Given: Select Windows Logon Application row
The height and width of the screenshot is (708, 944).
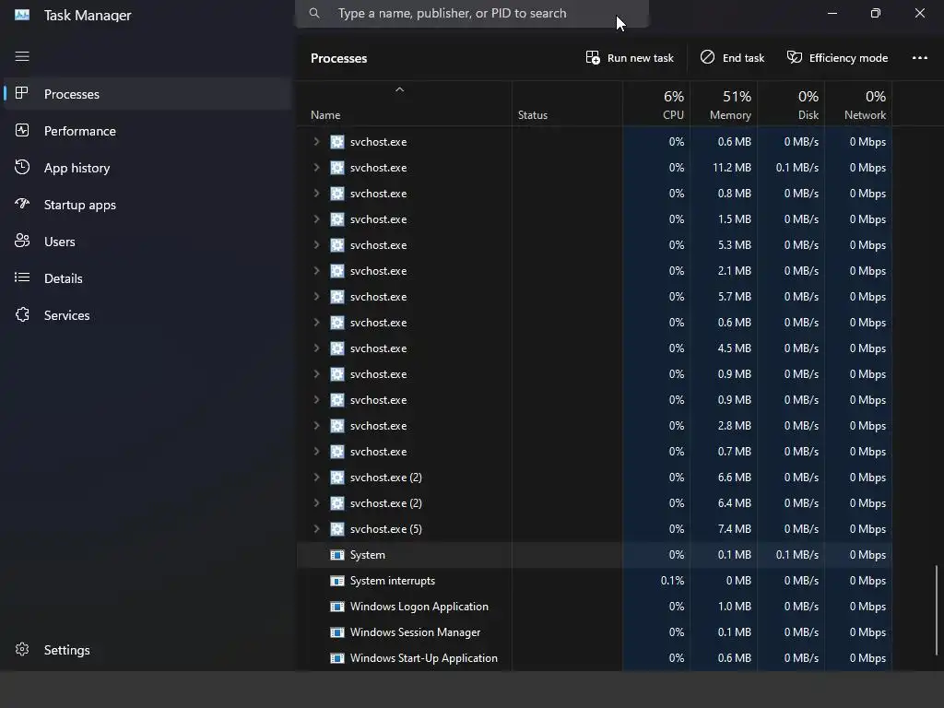Looking at the screenshot, I should (x=595, y=607).
